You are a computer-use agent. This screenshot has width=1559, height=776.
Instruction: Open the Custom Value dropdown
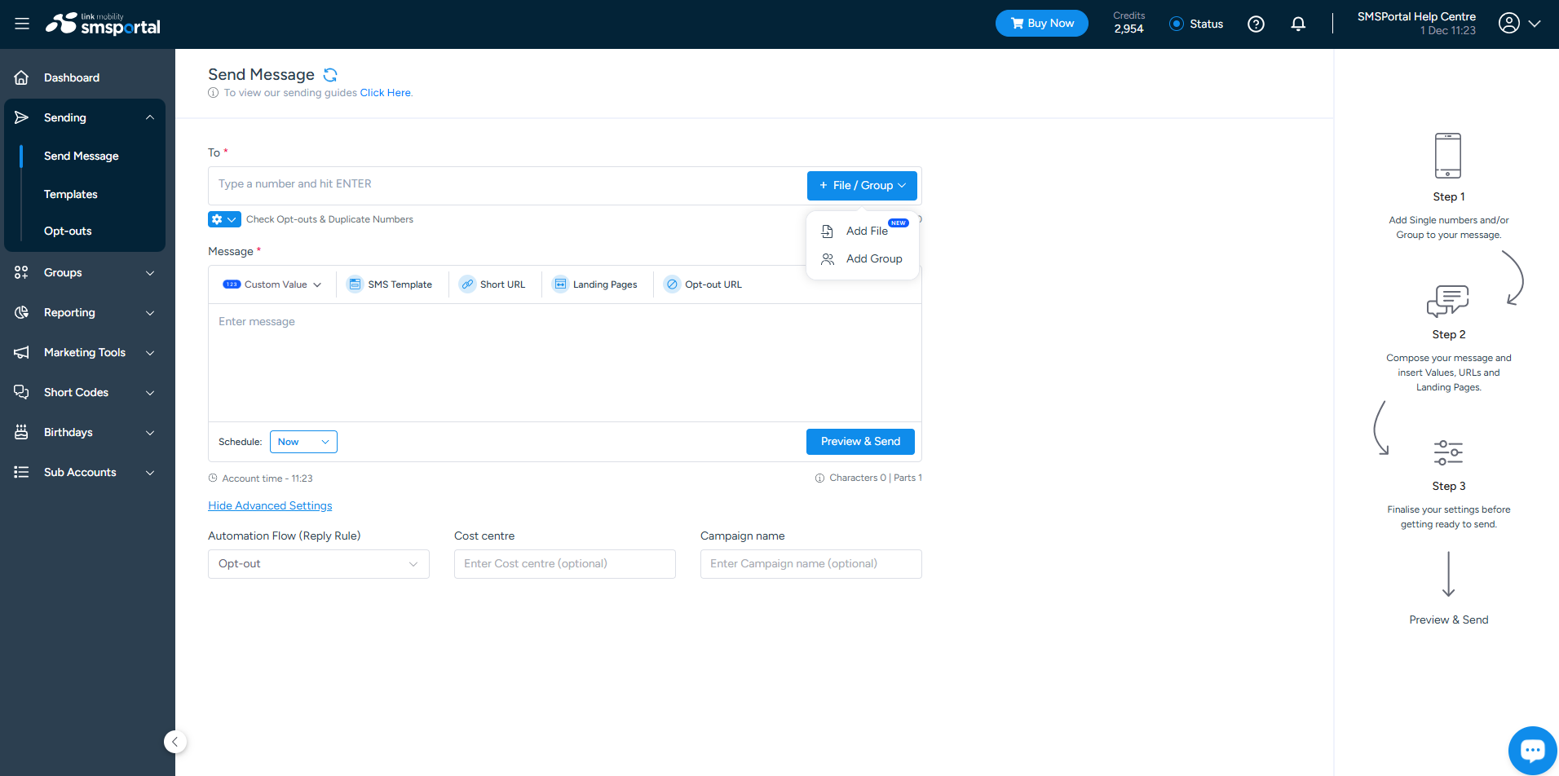click(x=272, y=284)
